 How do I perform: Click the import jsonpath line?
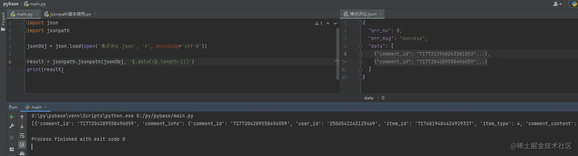click(x=48, y=31)
